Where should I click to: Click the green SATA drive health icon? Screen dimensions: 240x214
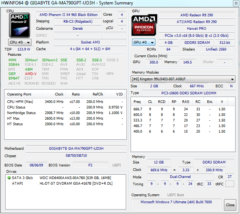pos(9,178)
